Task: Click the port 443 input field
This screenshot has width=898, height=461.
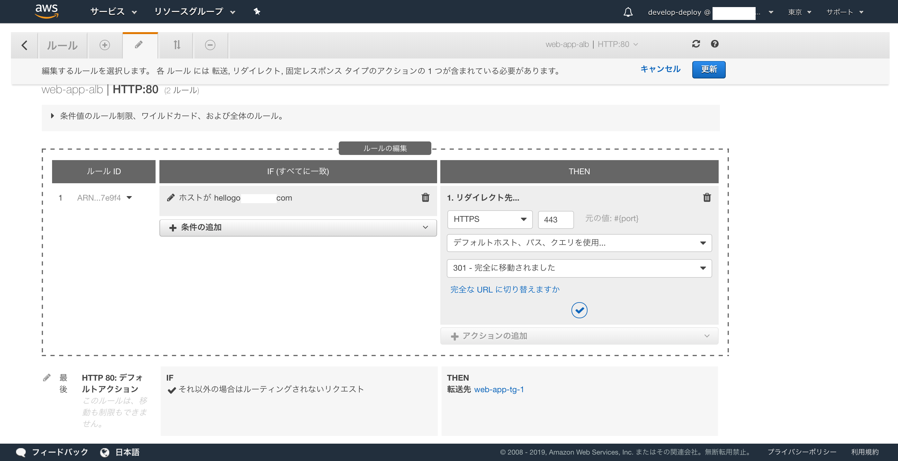Action: [555, 220]
